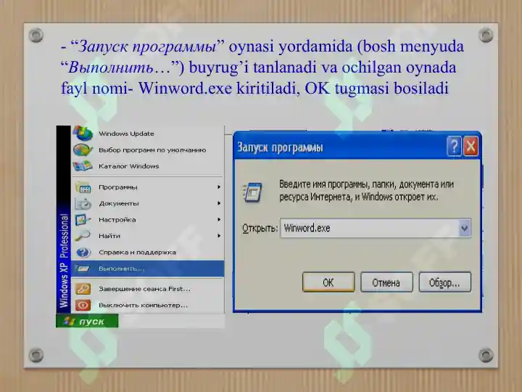Image resolution: width=522 pixels, height=392 pixels.
Task: Open Каталог Windows menu entry
Action: 148,166
